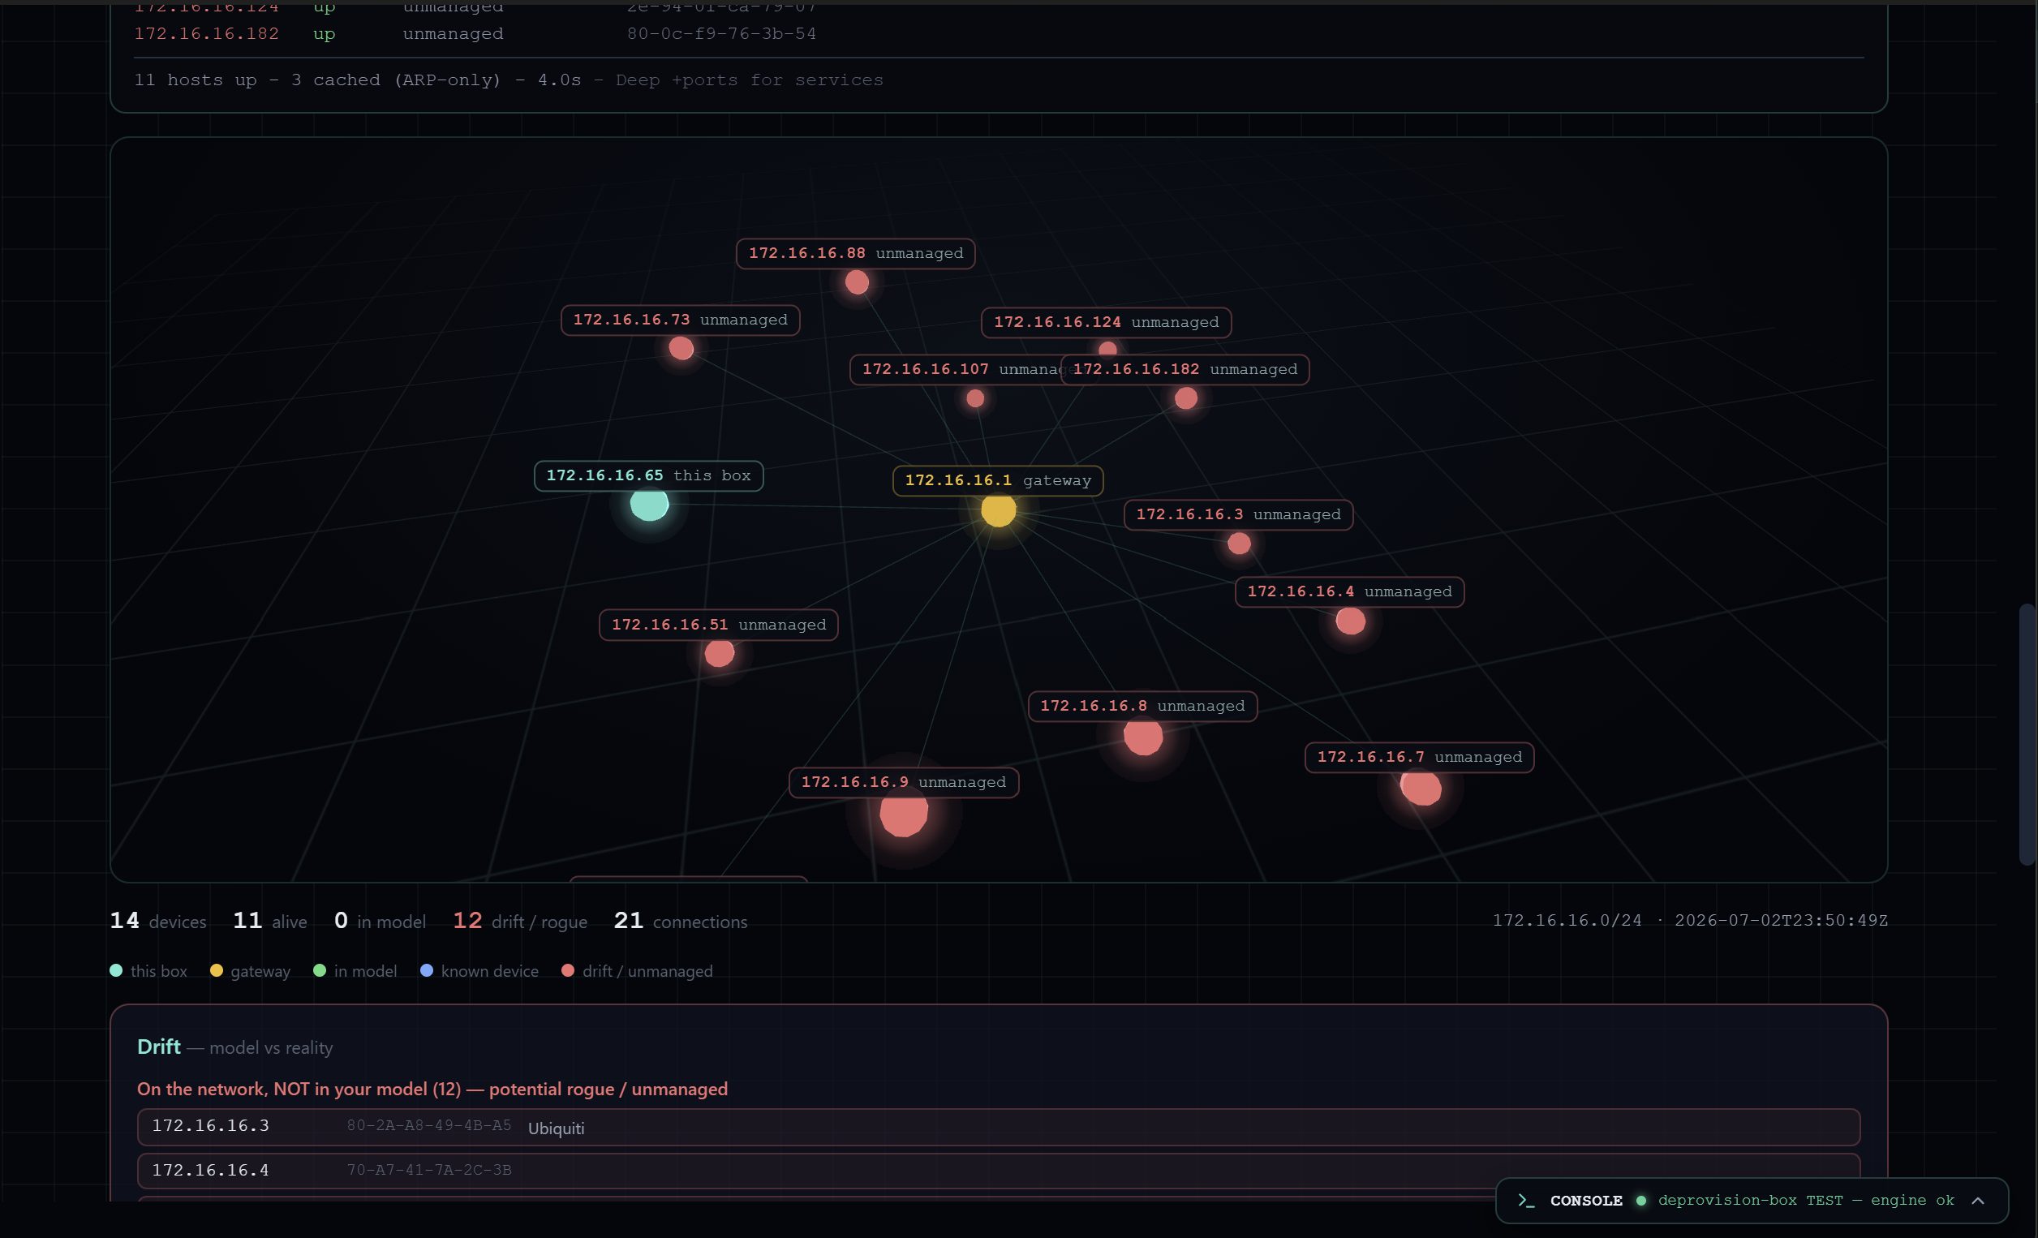Click the '172.16.16.124 unmanaged' label
2038x1238 pixels.
1106,323
